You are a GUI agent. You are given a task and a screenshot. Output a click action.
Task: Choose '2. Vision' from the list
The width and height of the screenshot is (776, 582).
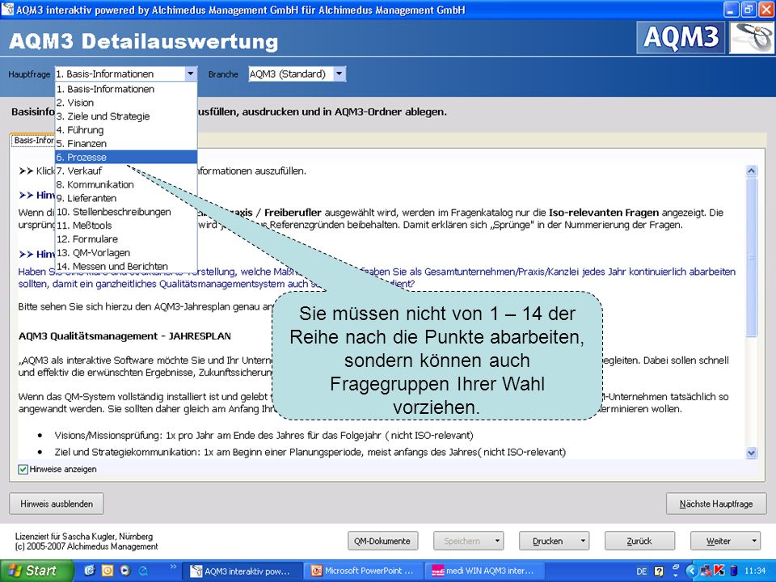[x=126, y=103]
